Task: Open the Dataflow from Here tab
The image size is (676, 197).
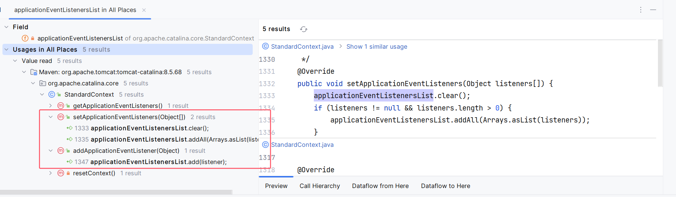Action: click(380, 186)
